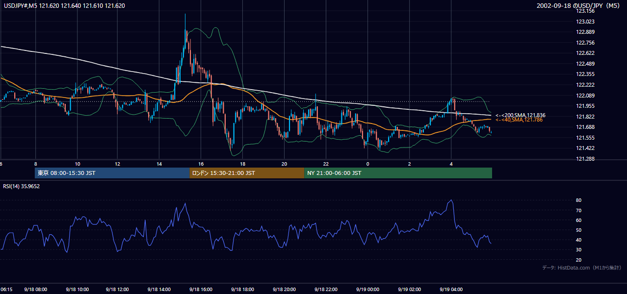Viewport: 627px width, 294px height.
Task: Click price axis value 122.756
Action: 585,43
